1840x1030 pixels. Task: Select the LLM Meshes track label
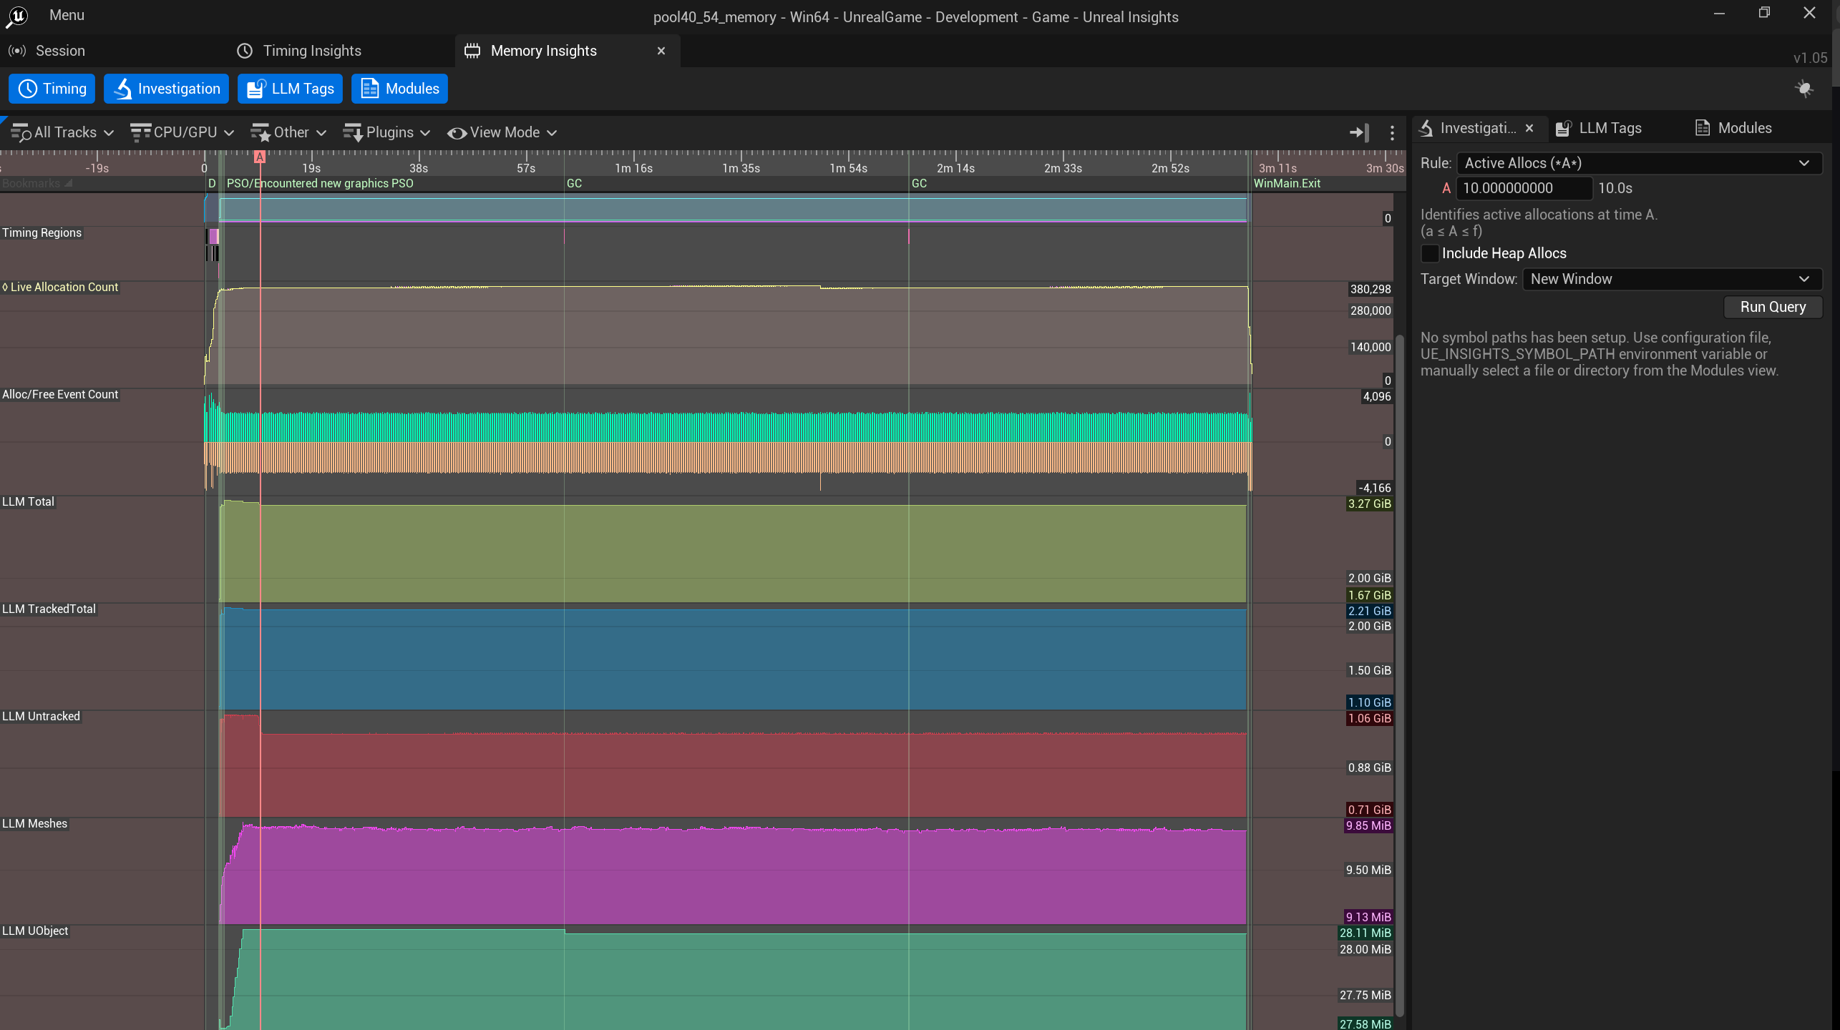(x=34, y=824)
